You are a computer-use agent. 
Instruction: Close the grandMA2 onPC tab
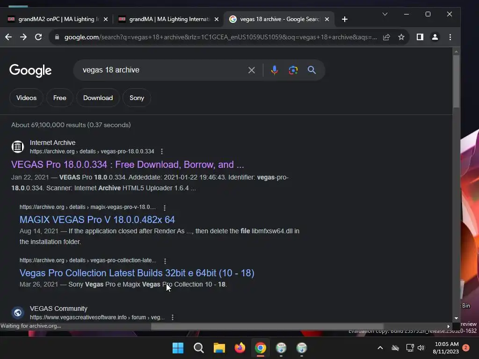[x=106, y=19]
